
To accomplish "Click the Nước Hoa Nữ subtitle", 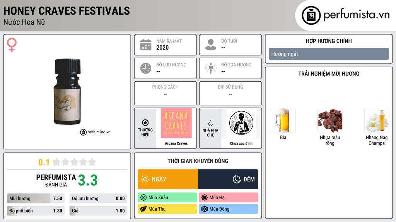I will coord(24,22).
